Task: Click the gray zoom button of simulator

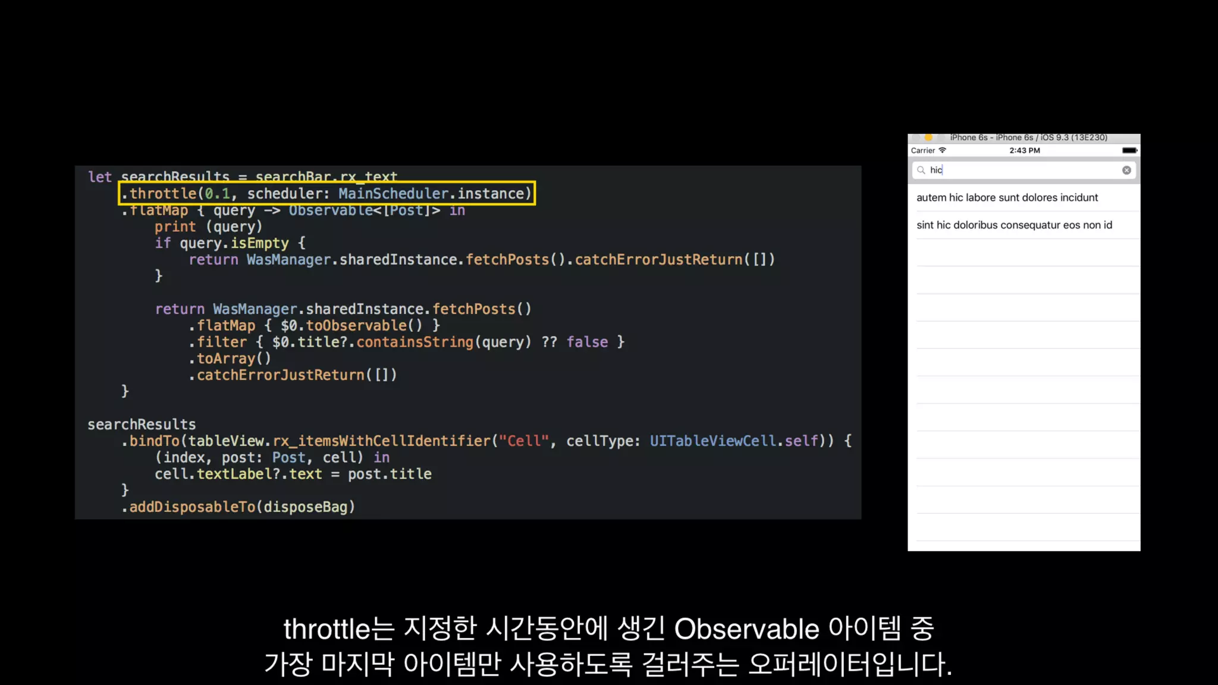Action: click(x=940, y=137)
